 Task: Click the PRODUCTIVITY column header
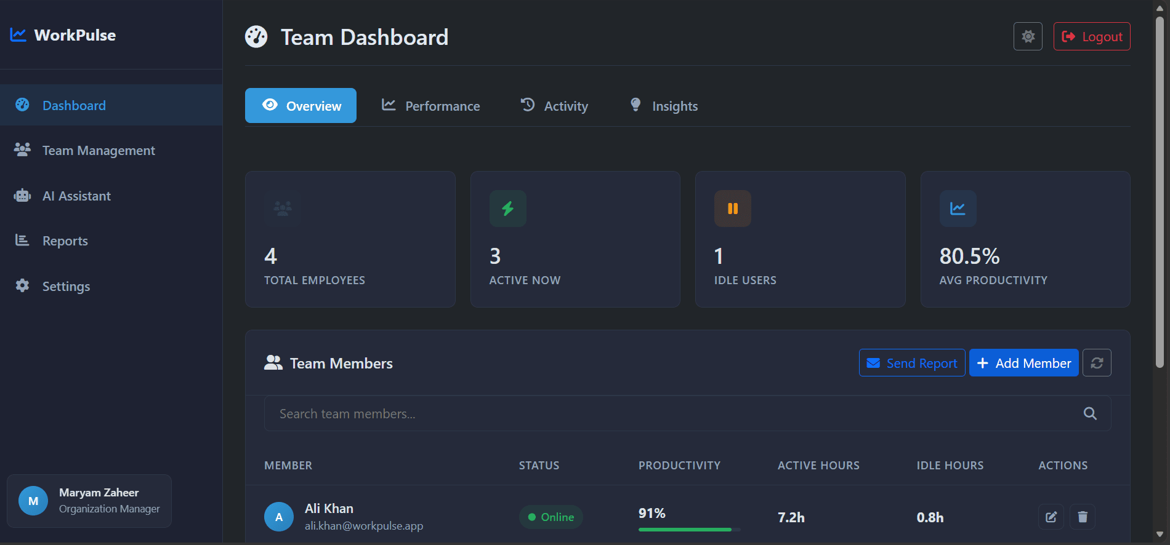[x=679, y=466]
